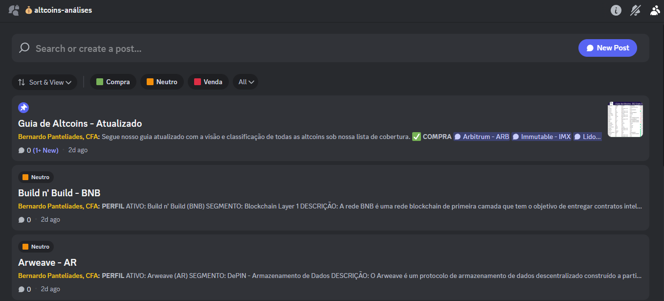Image resolution: width=664 pixels, height=301 pixels.
Task: Click the COMPRA label in pinned post preview
Action: click(x=437, y=137)
